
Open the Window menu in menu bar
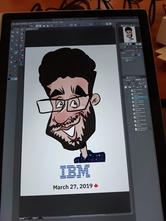pyautogui.click(x=55, y=22)
